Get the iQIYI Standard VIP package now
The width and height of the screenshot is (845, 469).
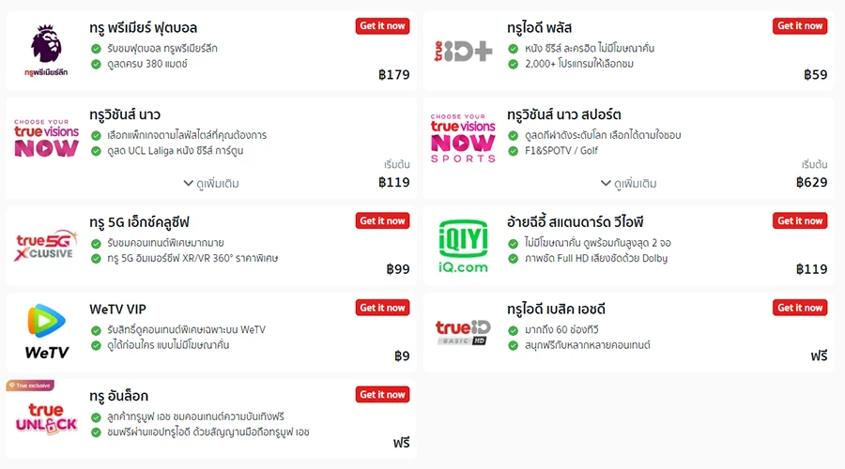800,221
